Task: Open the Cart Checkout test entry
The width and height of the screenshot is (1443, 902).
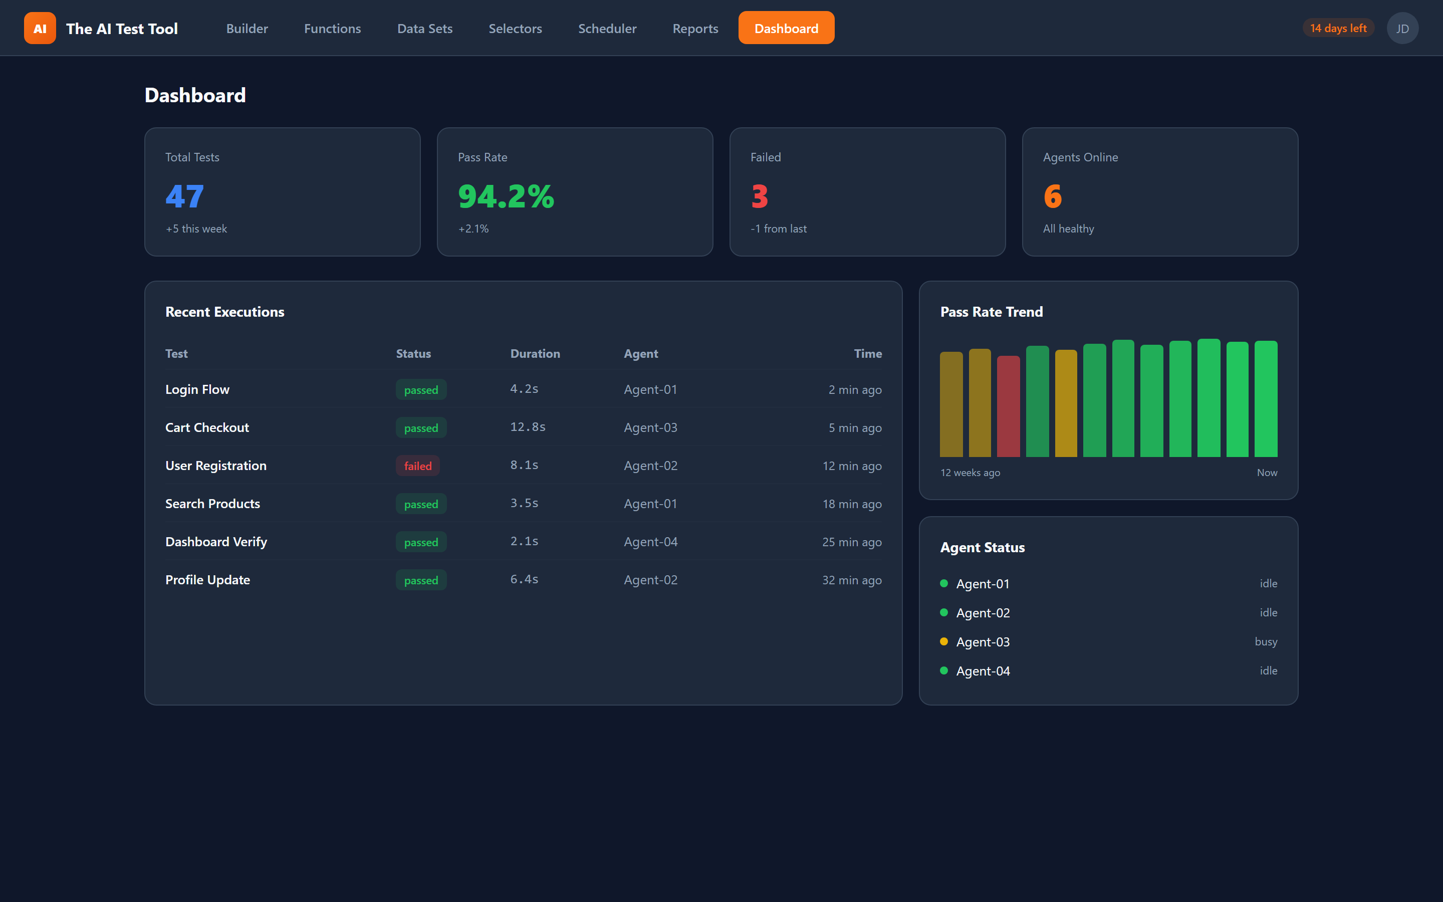Action: pos(207,427)
